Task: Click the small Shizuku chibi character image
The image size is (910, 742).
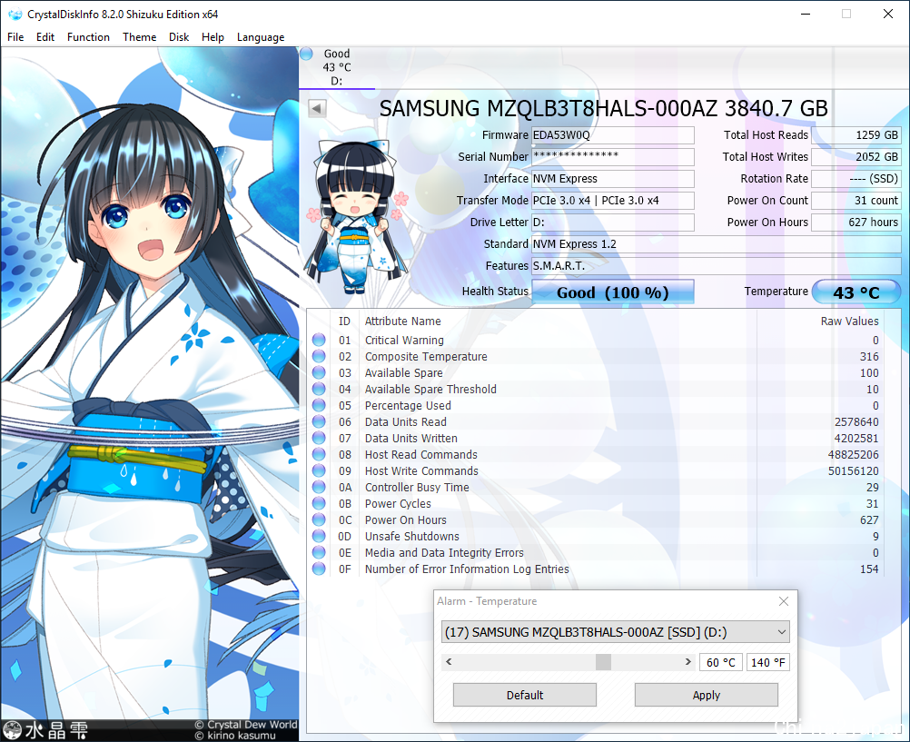Action: (x=357, y=216)
